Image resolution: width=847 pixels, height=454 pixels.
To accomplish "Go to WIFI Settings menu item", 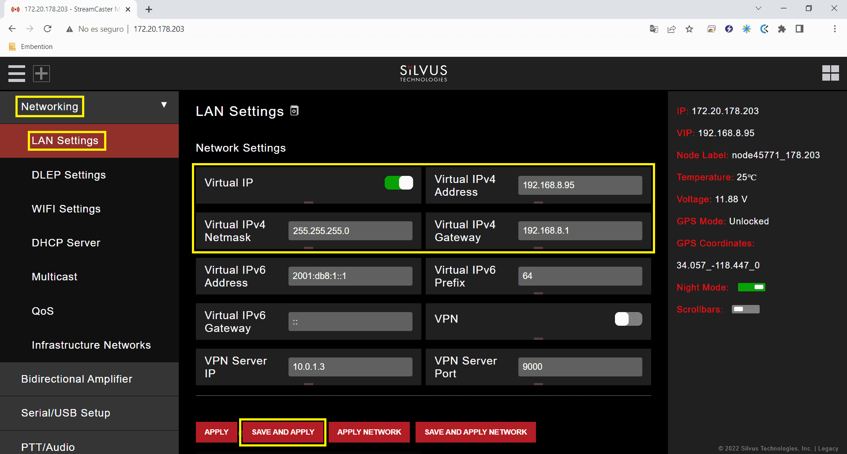I will click(x=66, y=209).
